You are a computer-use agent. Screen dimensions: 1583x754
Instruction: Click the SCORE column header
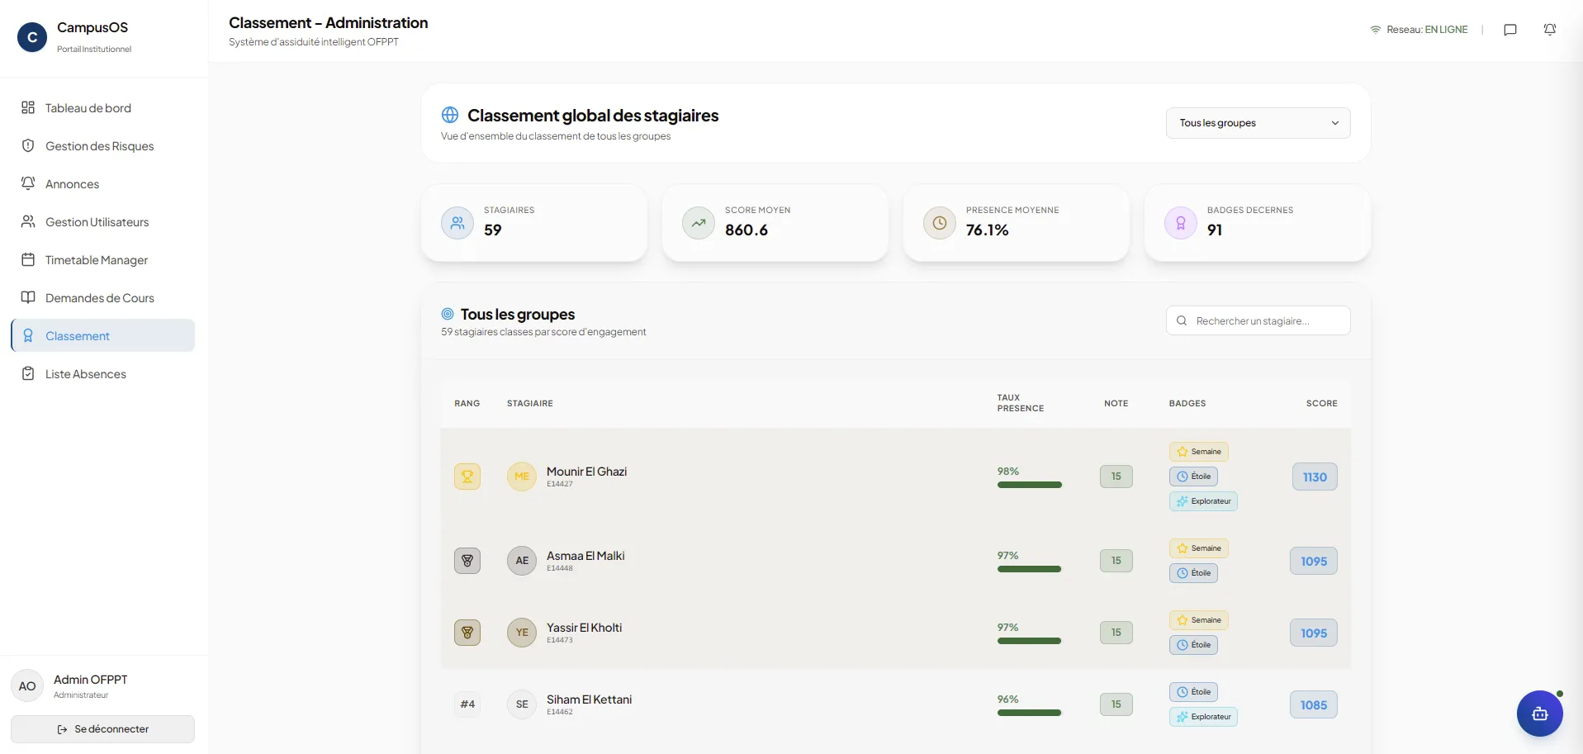(1321, 403)
